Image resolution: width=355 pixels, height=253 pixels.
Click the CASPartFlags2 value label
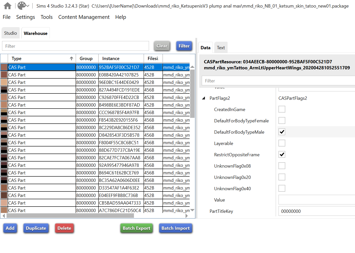point(293,98)
